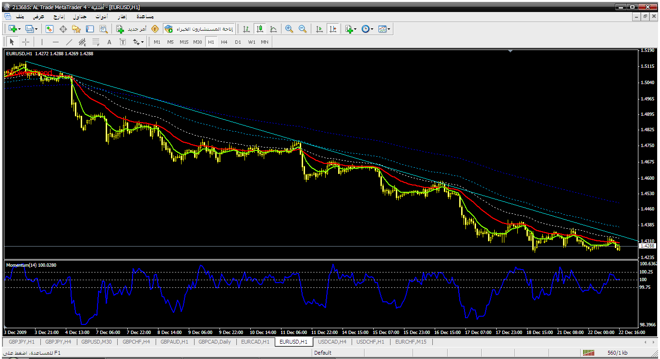Select the H4 timeframe button
This screenshot has height=359, width=660.
pos(224,42)
